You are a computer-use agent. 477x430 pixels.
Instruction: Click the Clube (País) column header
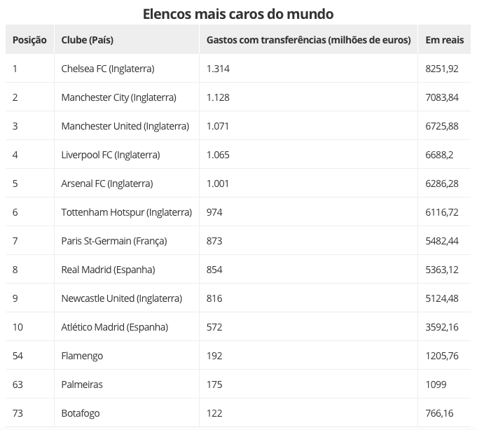(88, 40)
